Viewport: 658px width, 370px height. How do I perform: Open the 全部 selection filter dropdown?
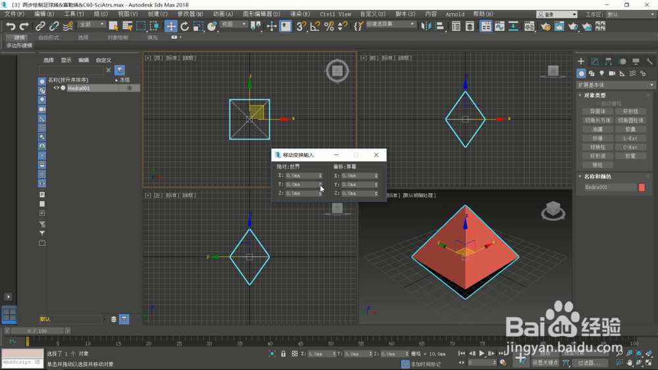click(x=91, y=24)
